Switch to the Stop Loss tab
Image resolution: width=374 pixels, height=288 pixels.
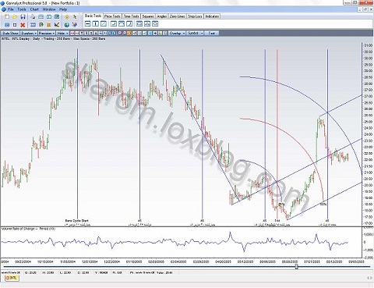pos(195,16)
